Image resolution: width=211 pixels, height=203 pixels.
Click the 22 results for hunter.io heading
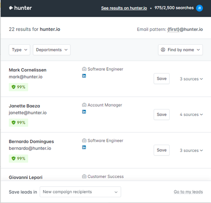pyautogui.click(x=34, y=29)
